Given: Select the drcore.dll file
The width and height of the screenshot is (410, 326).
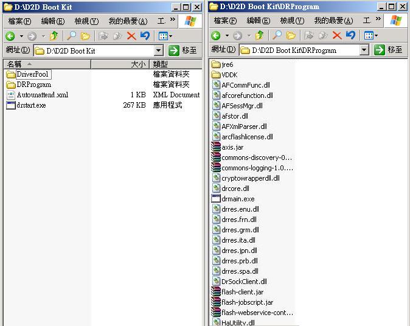Looking at the screenshot, I should point(231,189).
